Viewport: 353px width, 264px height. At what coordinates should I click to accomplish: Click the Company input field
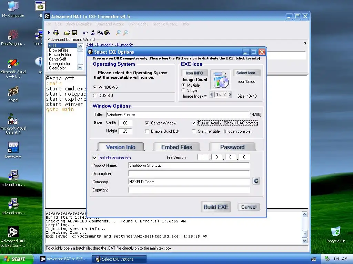tap(189, 182)
